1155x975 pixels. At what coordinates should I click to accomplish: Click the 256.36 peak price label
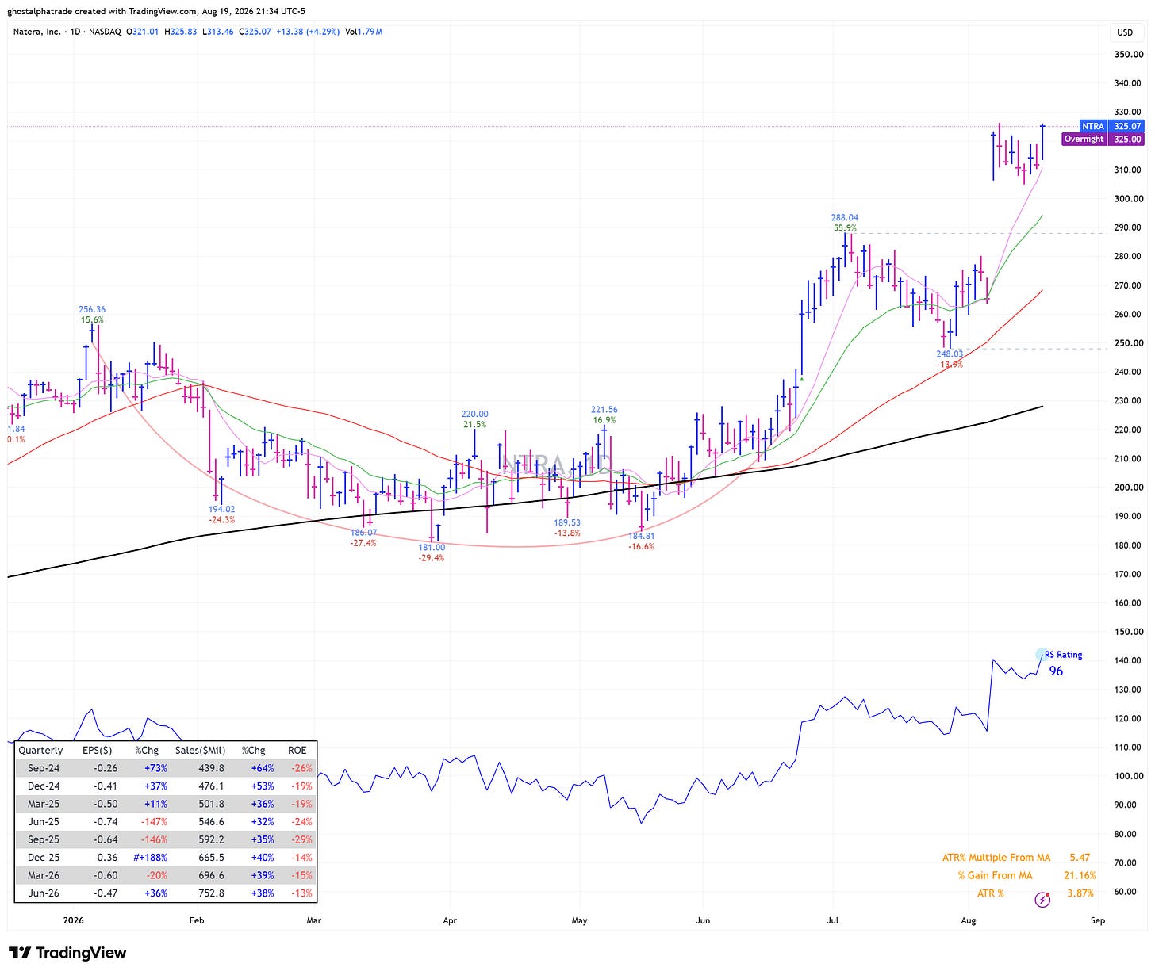coord(92,309)
